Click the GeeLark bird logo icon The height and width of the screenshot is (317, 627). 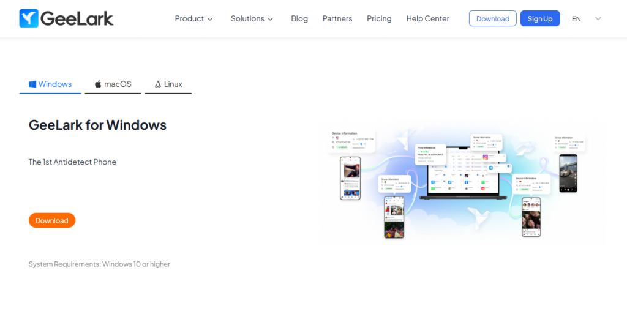click(29, 18)
